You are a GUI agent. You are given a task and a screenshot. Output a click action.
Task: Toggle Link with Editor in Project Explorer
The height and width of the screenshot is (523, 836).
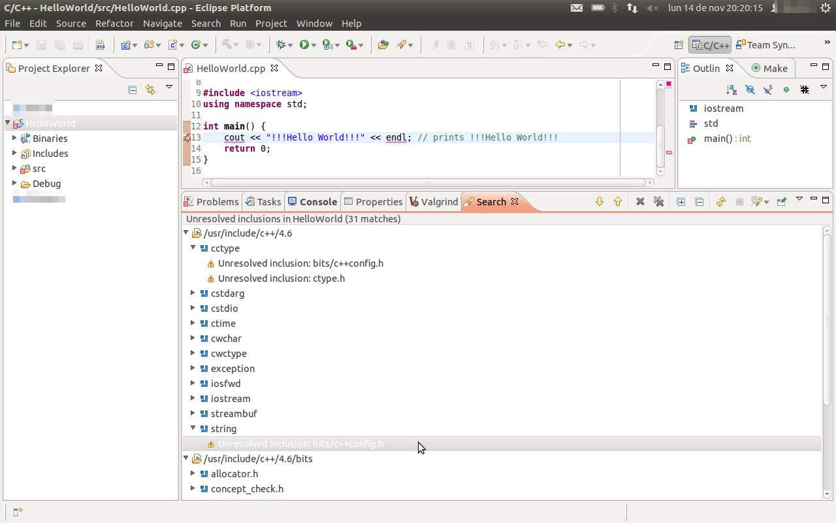point(150,90)
